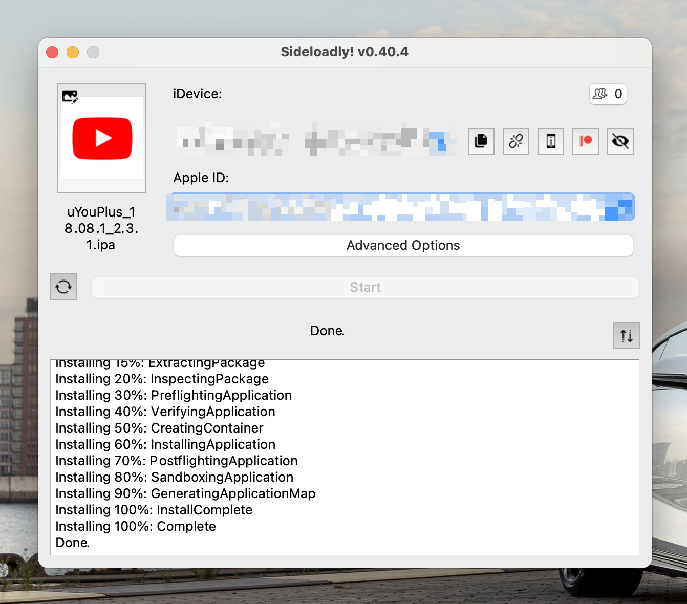This screenshot has height=604, width=687.
Task: Select log line 'Installing 40%: VerifyingApplication'
Action: coord(165,412)
